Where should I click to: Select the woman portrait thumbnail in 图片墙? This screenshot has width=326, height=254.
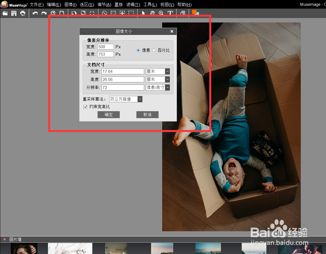click(x=24, y=248)
